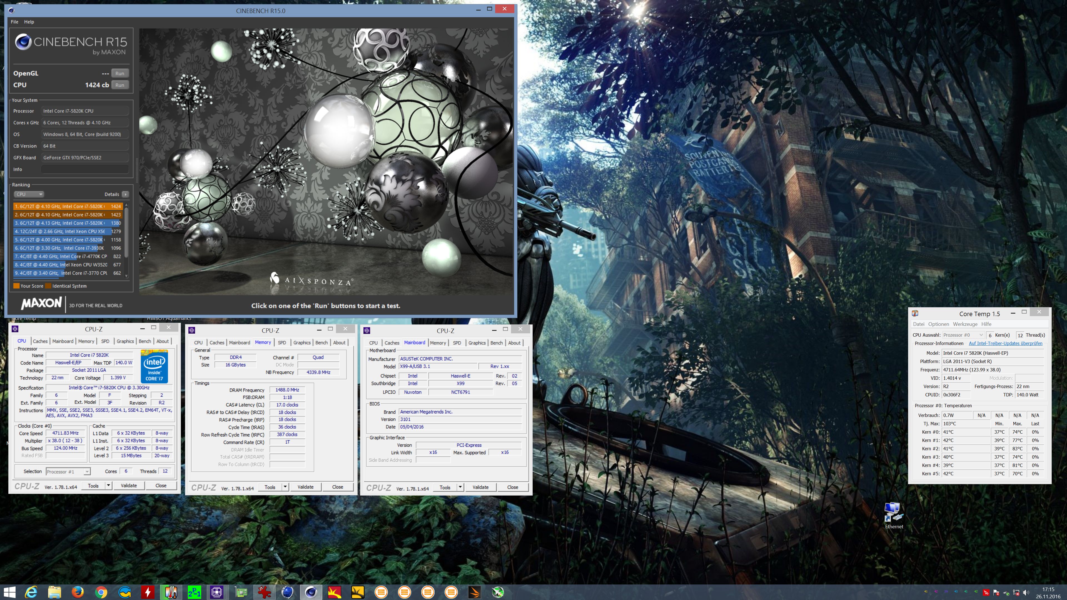Select ranking row 4 Intel Xeon X56 1279
Viewport: 1067px width, 600px height.
point(68,231)
